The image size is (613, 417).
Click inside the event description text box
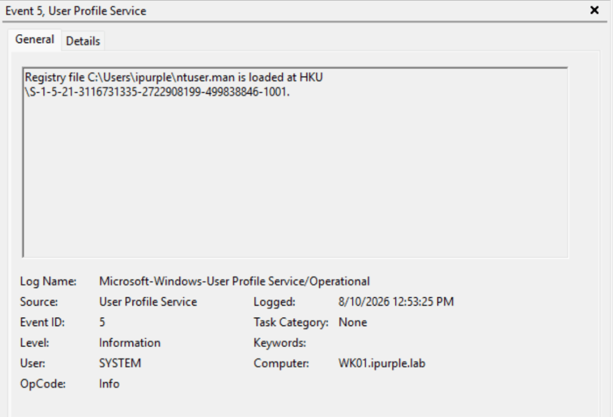coord(295,162)
